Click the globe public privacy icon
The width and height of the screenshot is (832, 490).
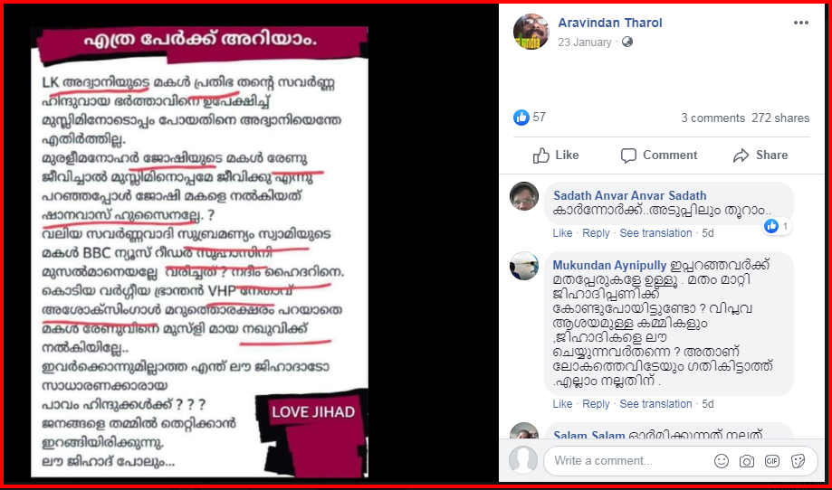point(627,42)
